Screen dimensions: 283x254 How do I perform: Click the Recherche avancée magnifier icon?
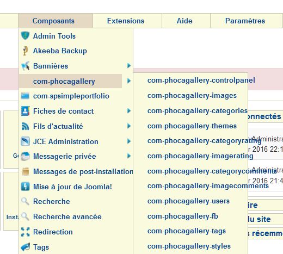coord(25,216)
